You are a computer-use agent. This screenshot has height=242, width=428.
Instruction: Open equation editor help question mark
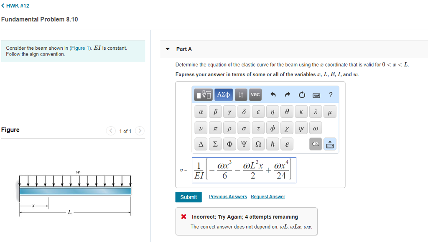(x=331, y=95)
